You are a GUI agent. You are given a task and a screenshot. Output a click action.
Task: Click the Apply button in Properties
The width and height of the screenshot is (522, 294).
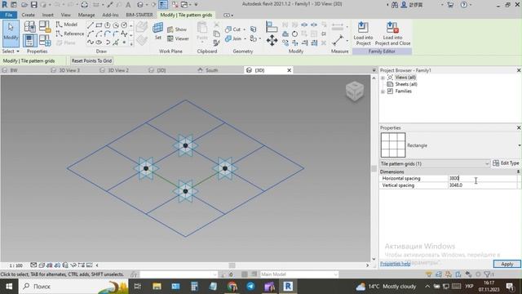(507, 264)
